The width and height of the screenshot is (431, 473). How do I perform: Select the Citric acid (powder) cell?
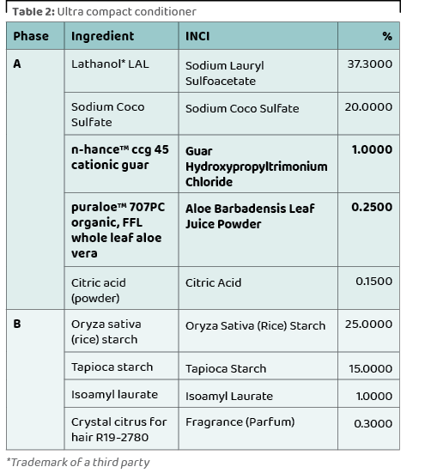point(121,288)
